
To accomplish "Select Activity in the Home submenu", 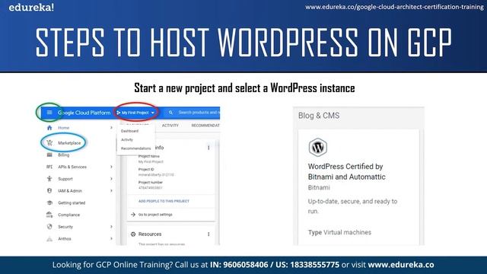I will pos(127,140).
